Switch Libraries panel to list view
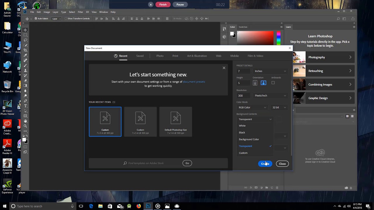This screenshot has width=374, height=210. tap(352, 116)
